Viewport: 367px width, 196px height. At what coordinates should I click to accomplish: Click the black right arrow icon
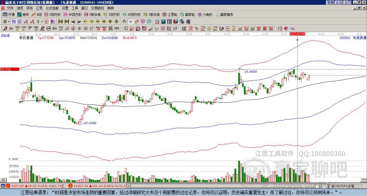79,22
